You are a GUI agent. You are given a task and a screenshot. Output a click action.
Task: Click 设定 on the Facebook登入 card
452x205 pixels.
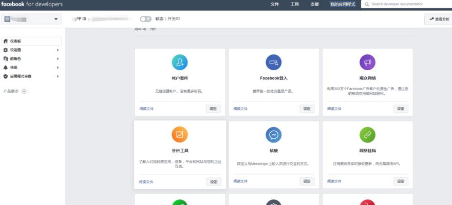[307, 109]
